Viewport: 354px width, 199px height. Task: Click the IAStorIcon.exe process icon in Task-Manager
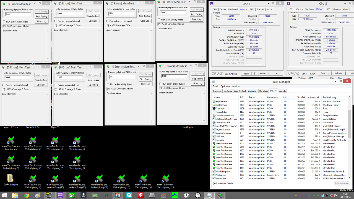tap(214, 122)
